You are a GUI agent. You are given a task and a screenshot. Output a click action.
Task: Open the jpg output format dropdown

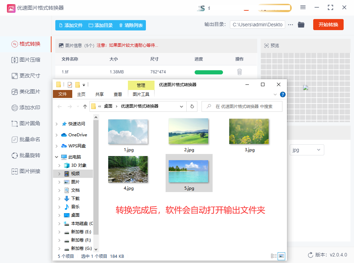(307, 150)
